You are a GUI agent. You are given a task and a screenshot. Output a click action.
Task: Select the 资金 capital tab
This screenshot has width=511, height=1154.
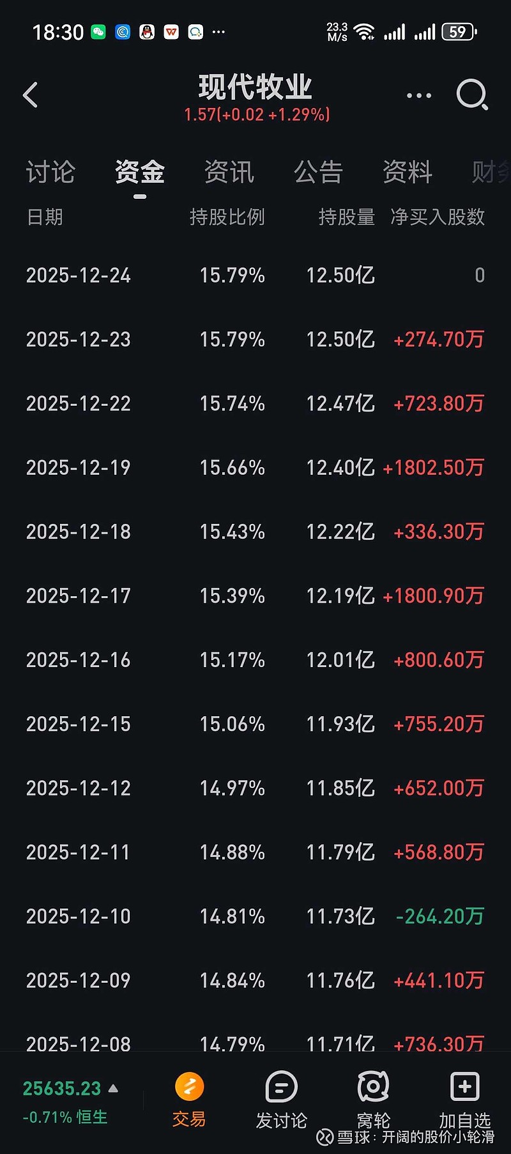[x=140, y=173]
